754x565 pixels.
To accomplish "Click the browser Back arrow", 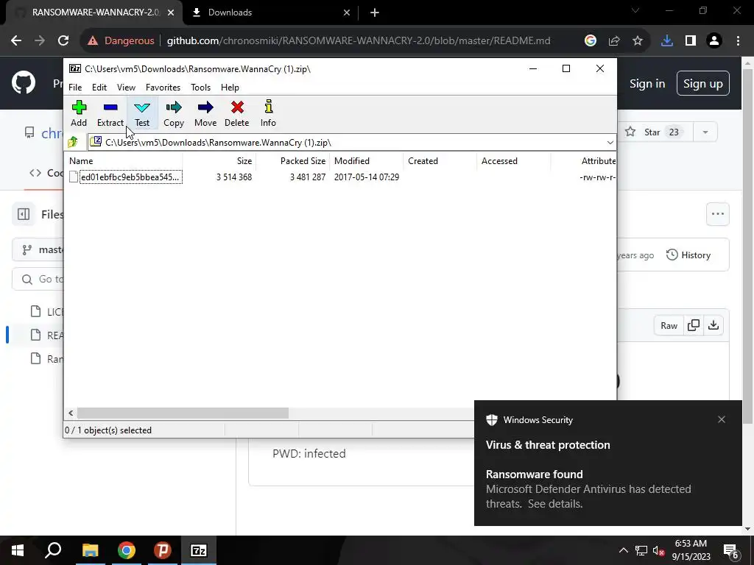I will point(16,41).
